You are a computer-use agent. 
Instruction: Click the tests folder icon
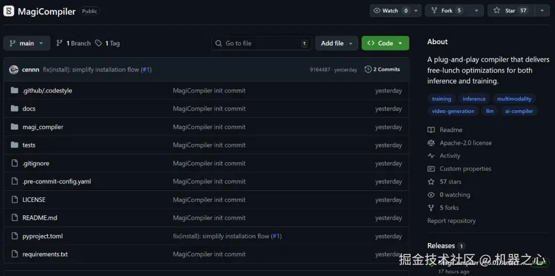tap(14, 145)
